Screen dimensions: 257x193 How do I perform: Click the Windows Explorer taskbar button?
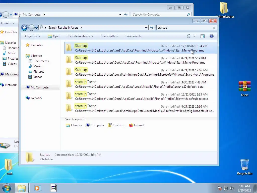click(22, 188)
